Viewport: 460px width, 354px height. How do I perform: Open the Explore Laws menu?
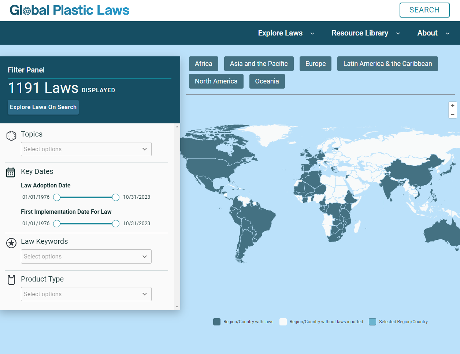click(x=286, y=33)
